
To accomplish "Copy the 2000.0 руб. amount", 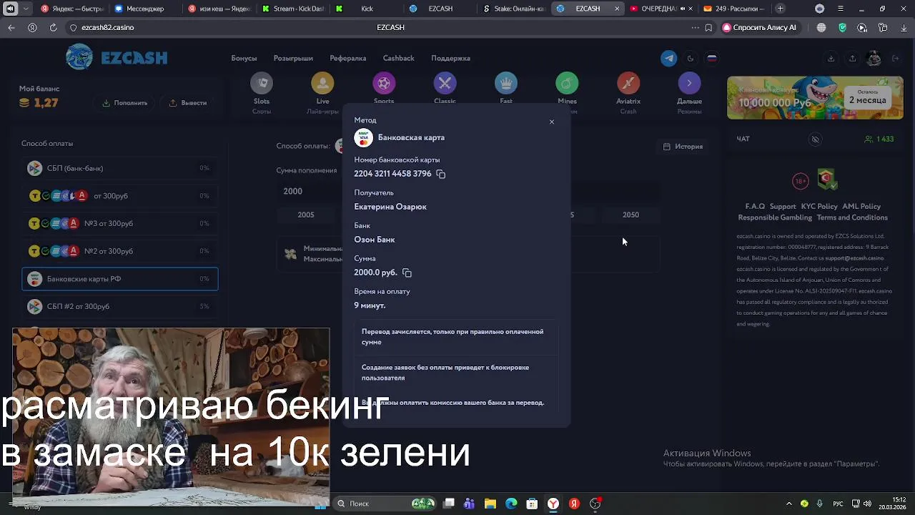I will (x=407, y=273).
